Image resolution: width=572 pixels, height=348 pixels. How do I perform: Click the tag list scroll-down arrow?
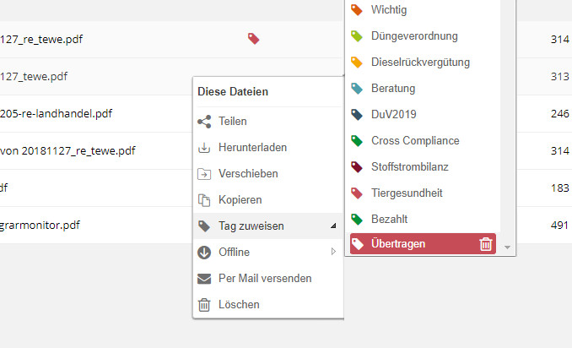507,247
